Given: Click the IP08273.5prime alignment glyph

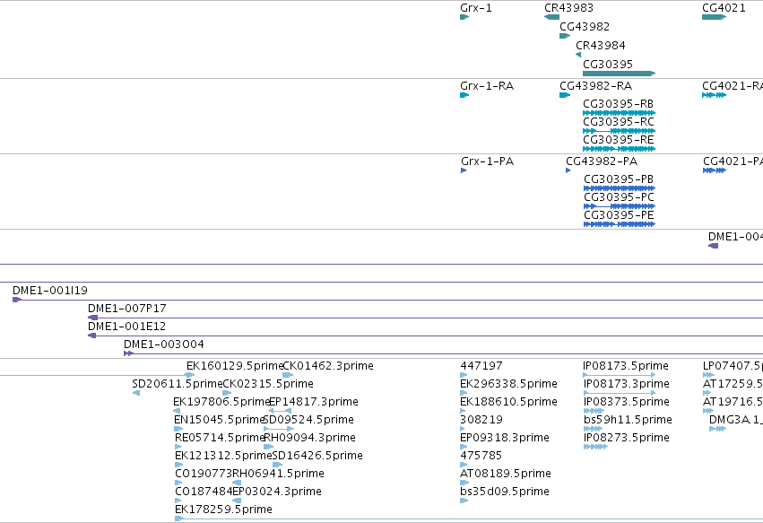Looking at the screenshot, I should click(595, 447).
